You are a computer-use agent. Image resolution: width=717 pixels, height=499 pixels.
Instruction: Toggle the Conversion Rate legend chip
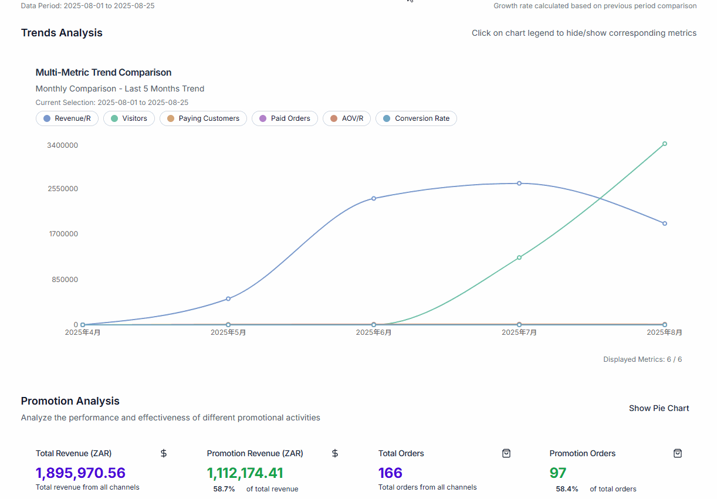(416, 118)
